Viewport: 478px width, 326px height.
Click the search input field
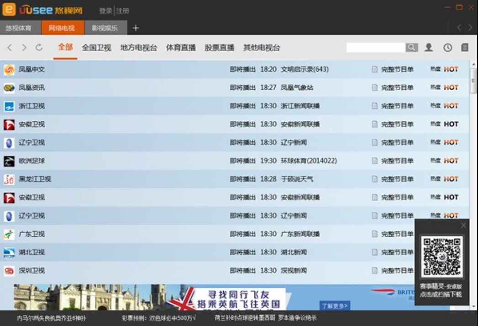(x=375, y=47)
